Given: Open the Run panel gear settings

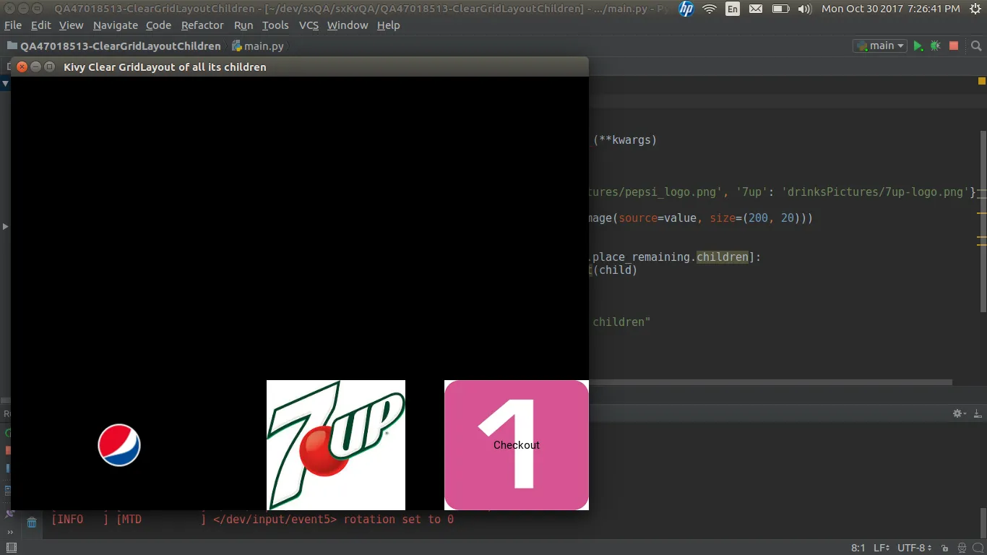Looking at the screenshot, I should point(959,413).
